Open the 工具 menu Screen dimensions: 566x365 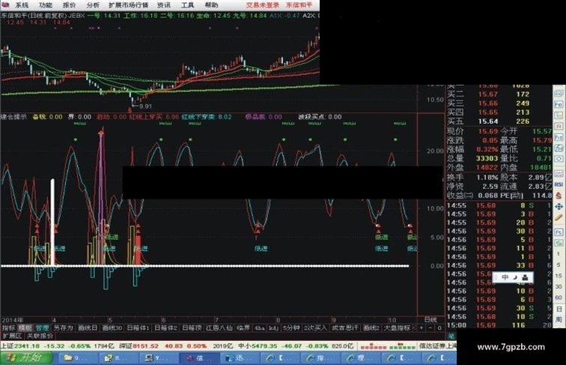188,5
